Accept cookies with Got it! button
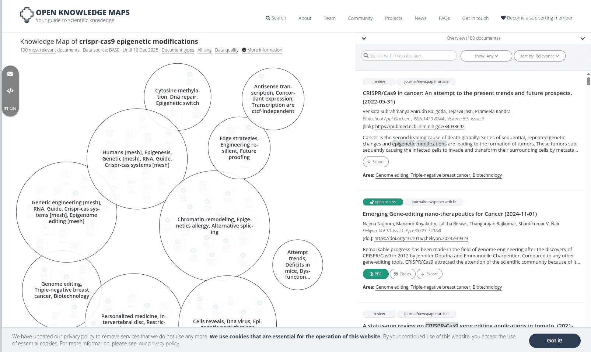Viewport: 591px width, 352px height. coord(555,341)
